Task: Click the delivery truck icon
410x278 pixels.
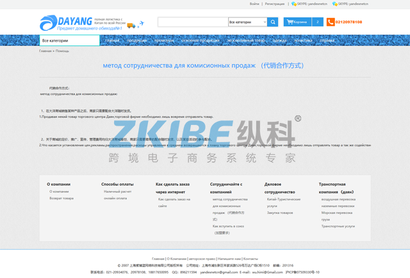Action: 131,26
